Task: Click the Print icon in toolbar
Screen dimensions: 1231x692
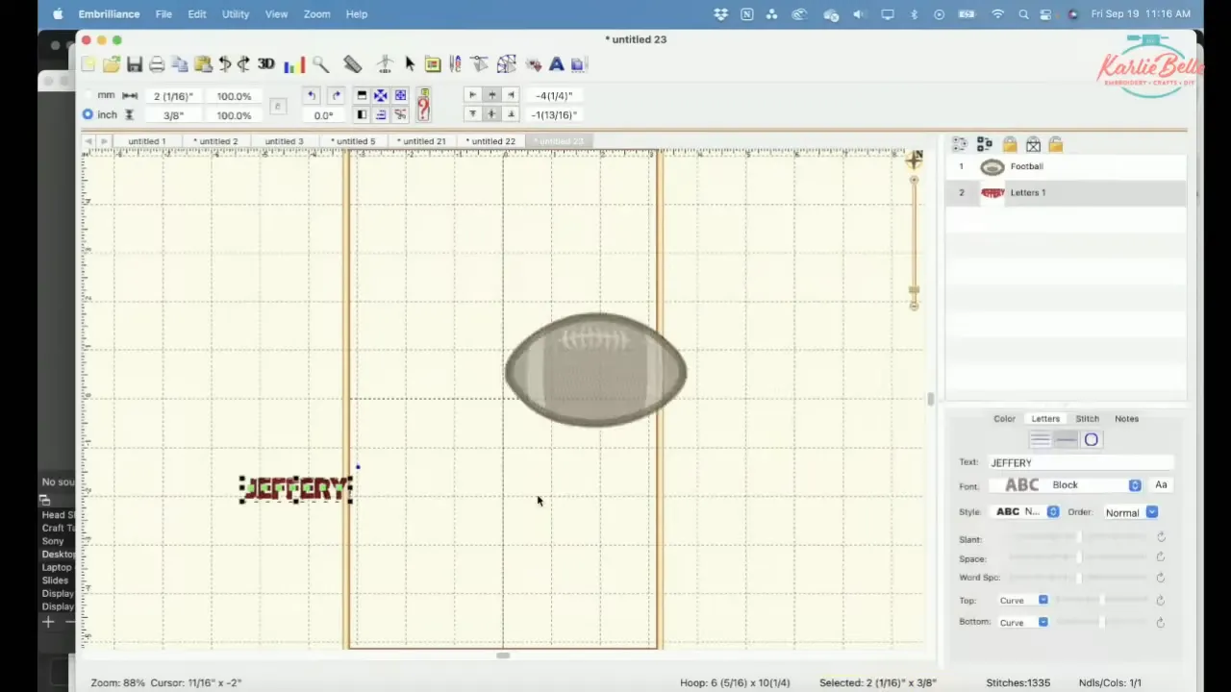Action: click(157, 64)
